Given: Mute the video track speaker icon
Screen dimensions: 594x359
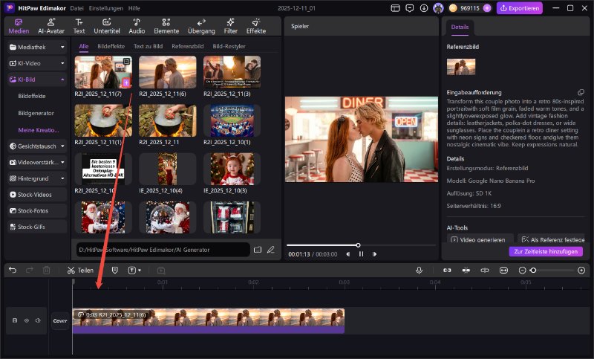Looking at the screenshot, I should (37, 320).
